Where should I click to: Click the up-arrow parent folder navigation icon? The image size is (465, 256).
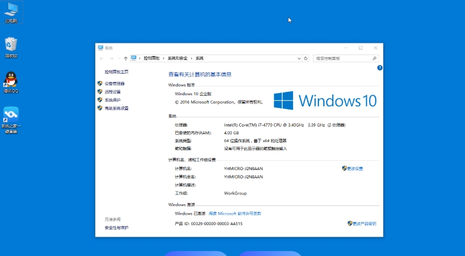tap(126, 58)
